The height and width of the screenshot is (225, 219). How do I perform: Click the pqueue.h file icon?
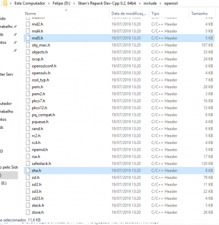click(28, 122)
